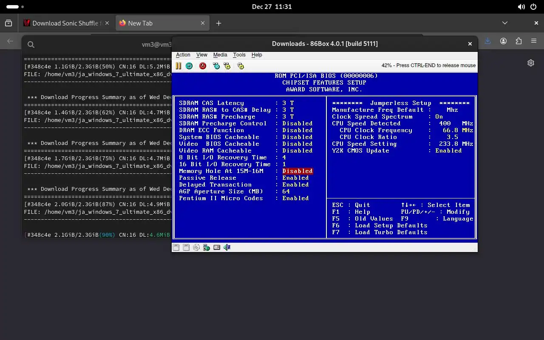Click floppy drive A icon in 86Box status bar
The height and width of the screenshot is (340, 544).
(x=176, y=247)
